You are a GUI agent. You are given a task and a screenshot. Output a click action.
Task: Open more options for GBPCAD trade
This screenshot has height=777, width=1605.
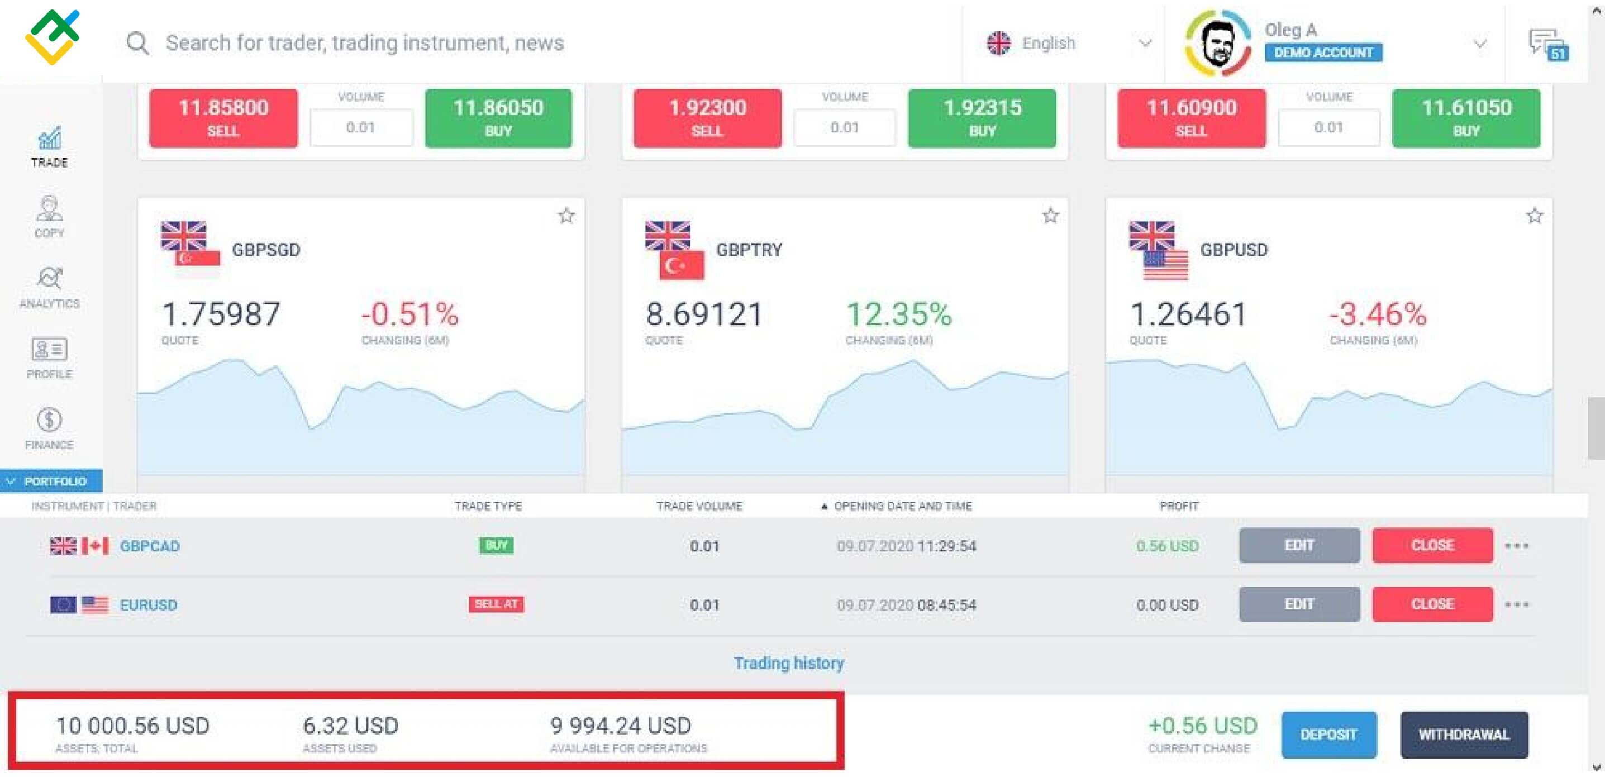[1517, 546]
